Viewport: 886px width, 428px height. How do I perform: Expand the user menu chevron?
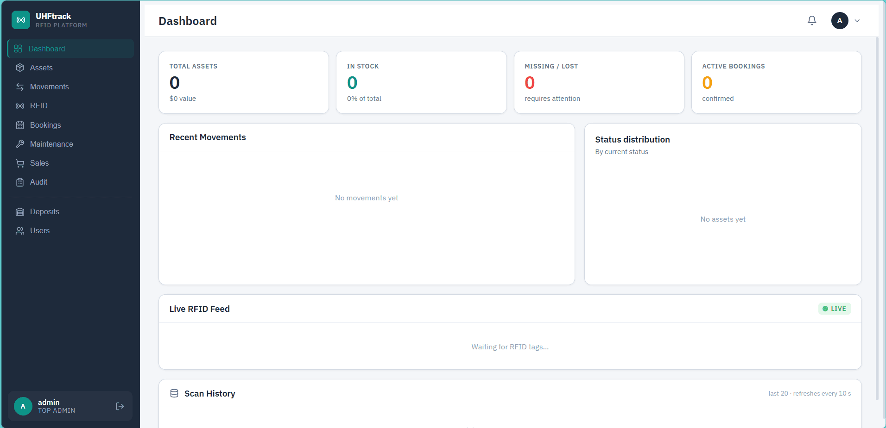pyautogui.click(x=857, y=20)
